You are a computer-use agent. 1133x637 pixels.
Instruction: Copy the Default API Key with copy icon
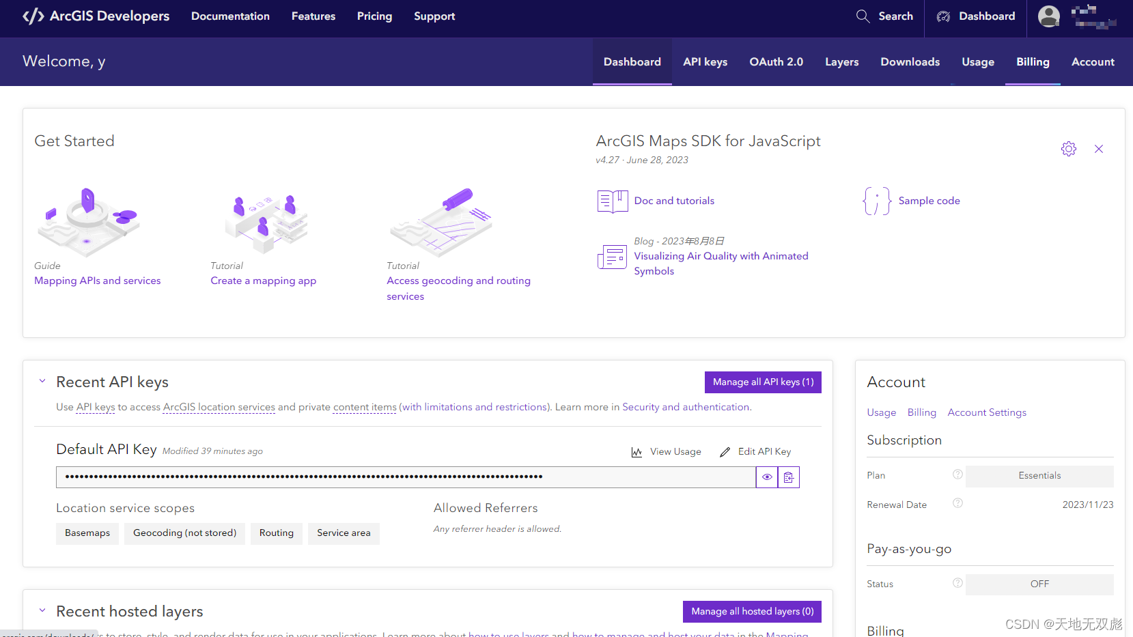(789, 477)
